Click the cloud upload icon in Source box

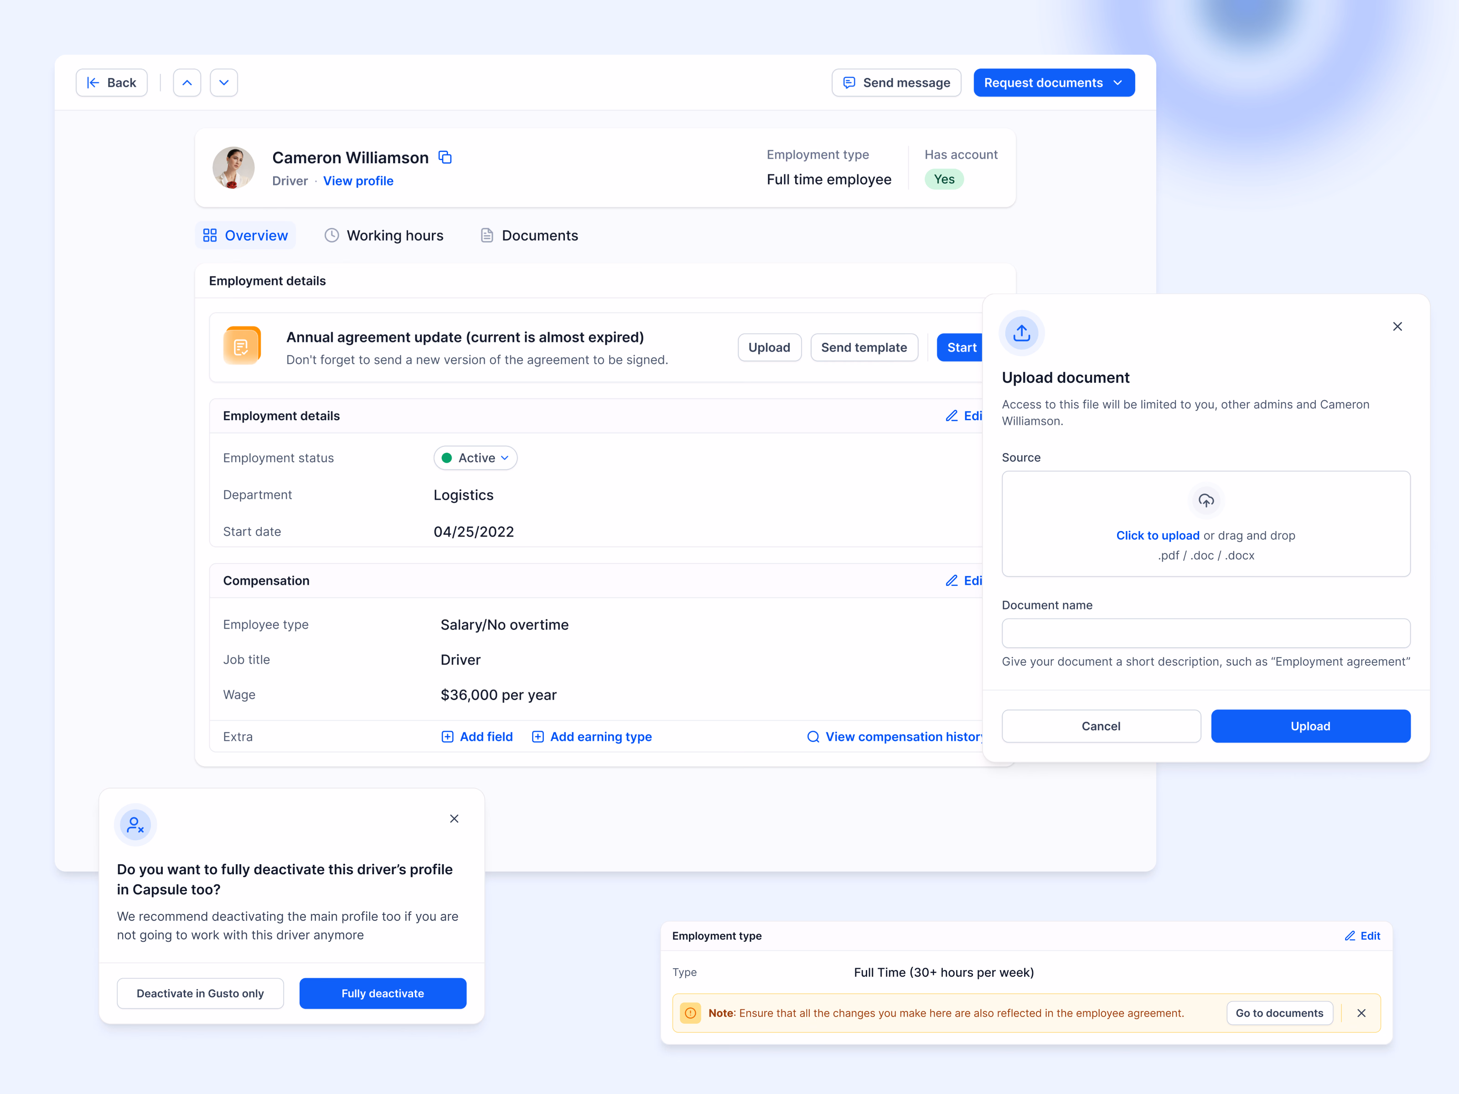tap(1205, 501)
